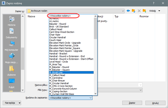Viewport: 168px width, 108px height.
Task: Open the Narzędzia dropdown button
Action: pyautogui.click(x=12, y=103)
